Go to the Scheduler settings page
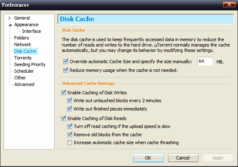This screenshot has width=238, height=167. (x=24, y=71)
